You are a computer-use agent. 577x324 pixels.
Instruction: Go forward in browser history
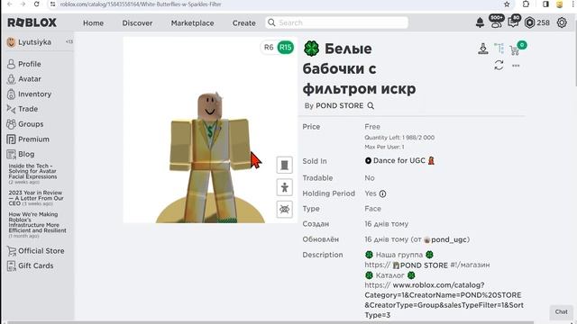tap(23, 4)
